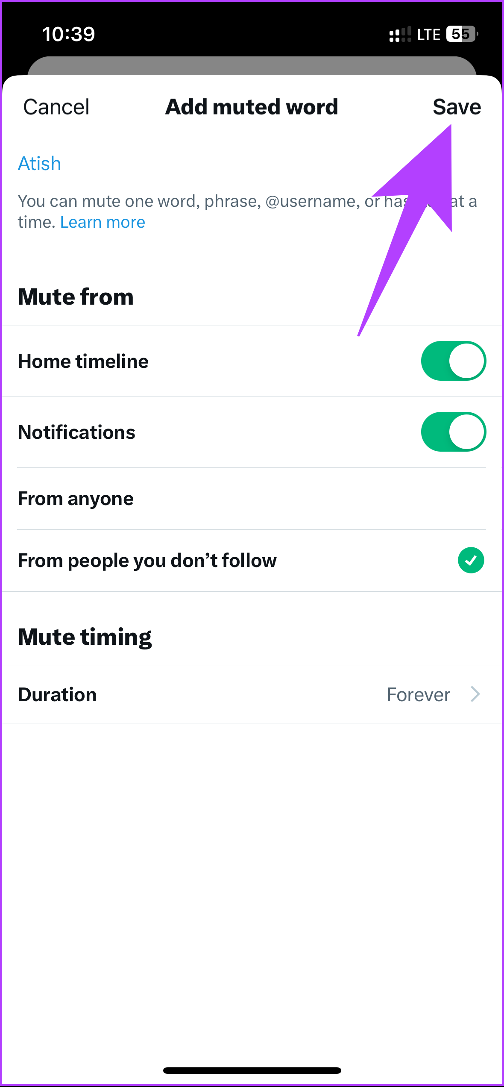
Task: Tap the battery indicator icon
Action: [462, 34]
